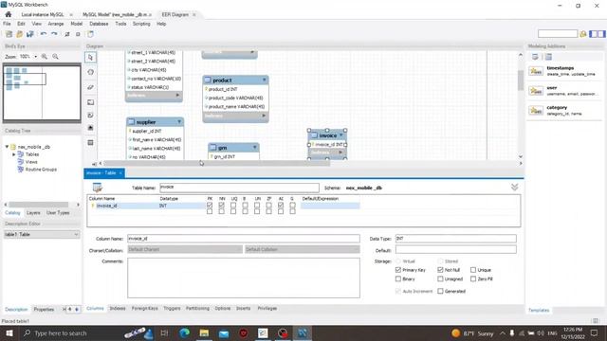This screenshot has width=607, height=341.
Task: Switch to the User Types tab
Action: tap(58, 213)
